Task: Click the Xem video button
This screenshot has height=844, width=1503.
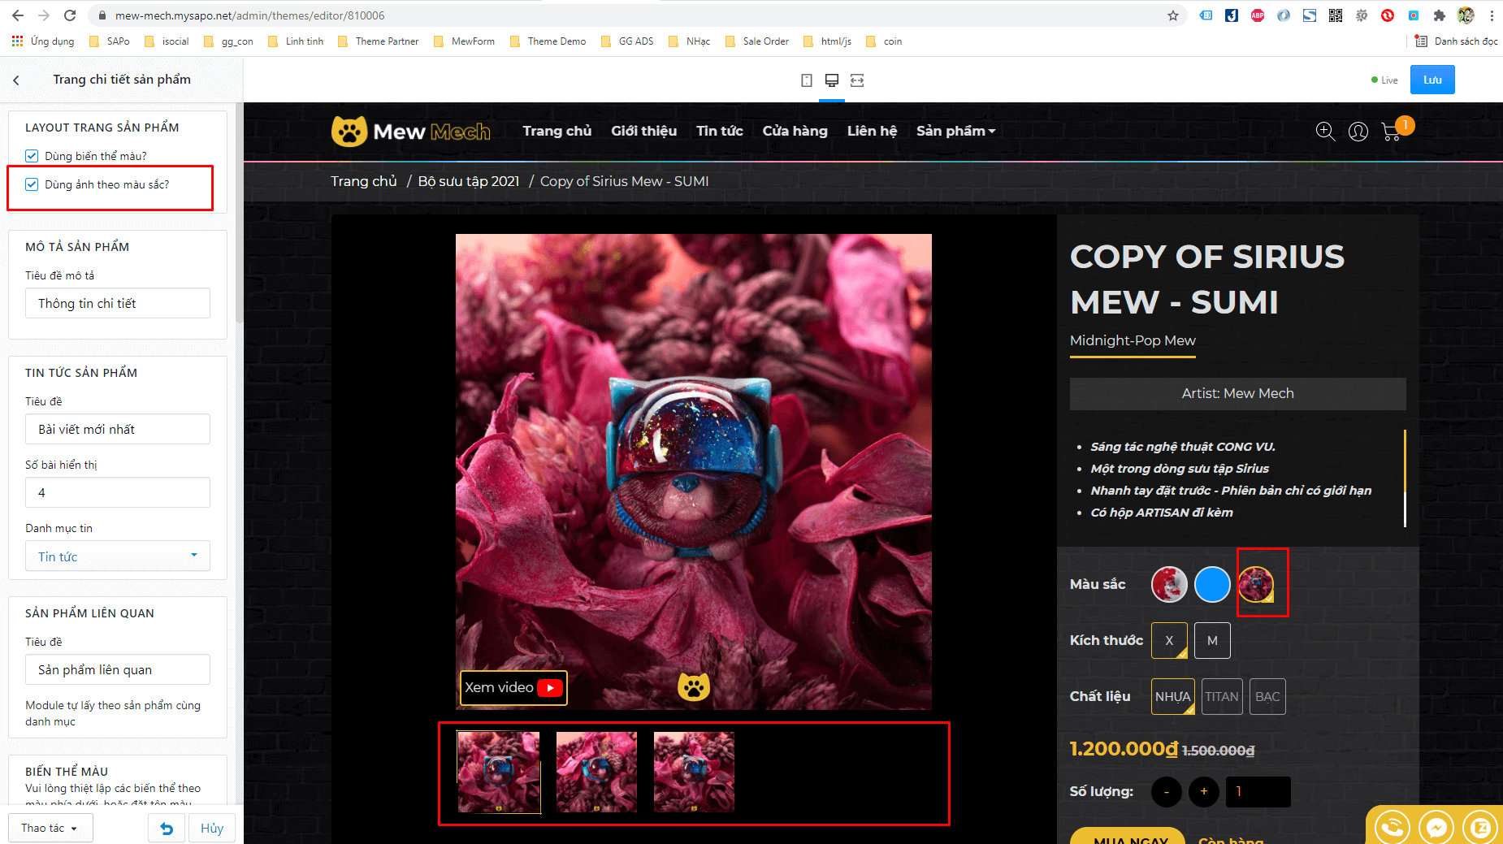Action: point(513,687)
